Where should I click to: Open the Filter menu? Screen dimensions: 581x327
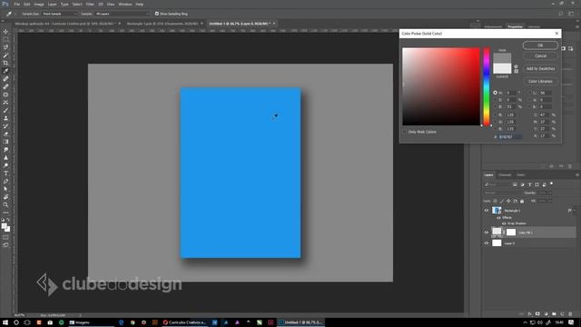coord(90,4)
